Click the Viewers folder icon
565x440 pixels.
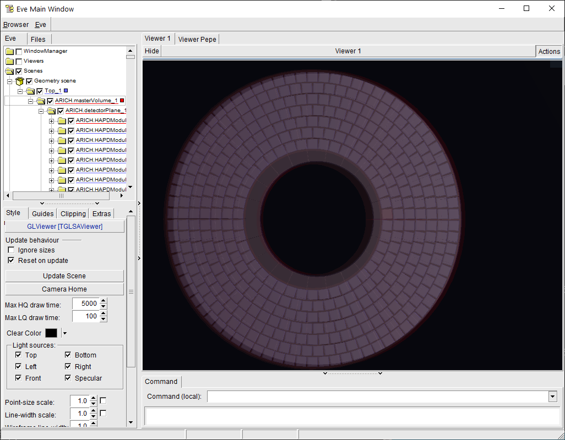coord(9,61)
